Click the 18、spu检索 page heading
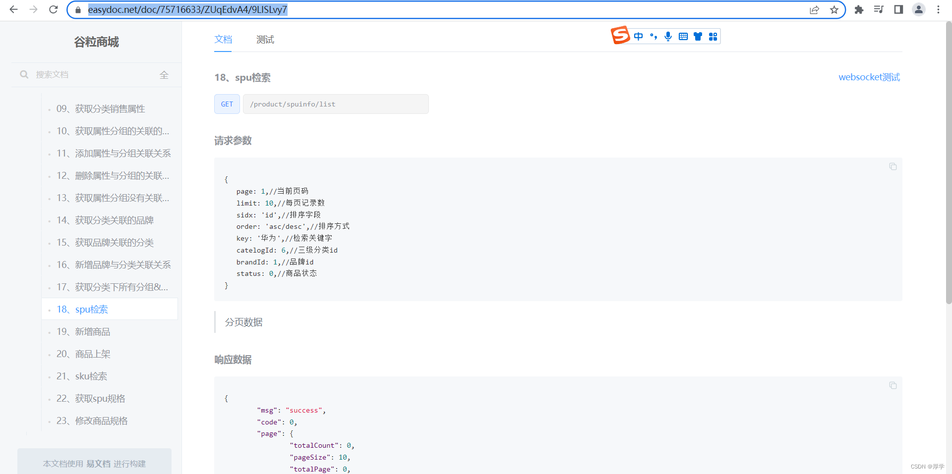The width and height of the screenshot is (952, 474). click(x=242, y=77)
